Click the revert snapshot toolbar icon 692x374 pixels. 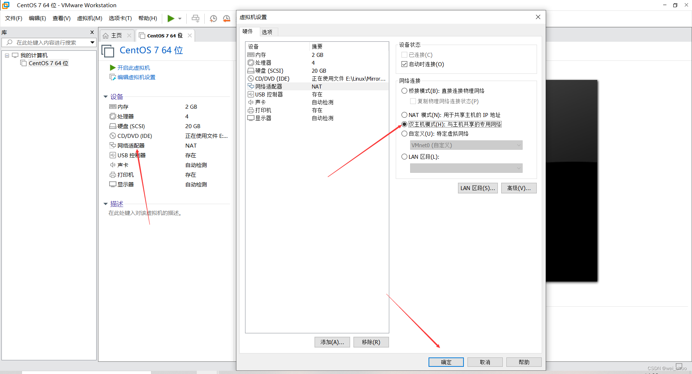click(x=227, y=18)
